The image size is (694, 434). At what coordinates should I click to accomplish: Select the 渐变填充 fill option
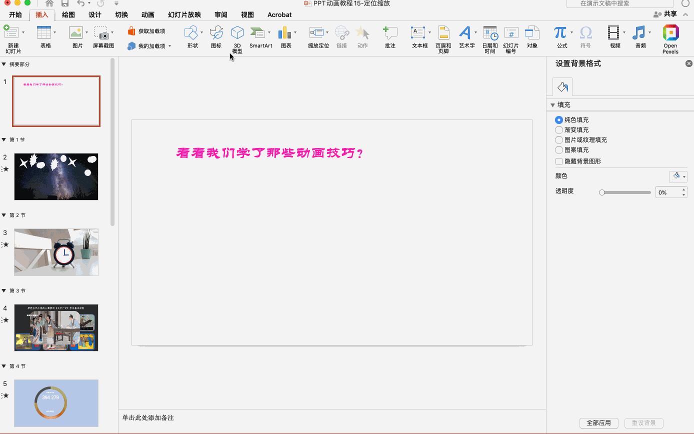coord(558,129)
